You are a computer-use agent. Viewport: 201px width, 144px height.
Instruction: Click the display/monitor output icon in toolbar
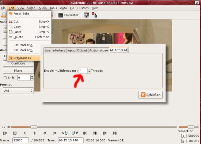(x=86, y=15)
